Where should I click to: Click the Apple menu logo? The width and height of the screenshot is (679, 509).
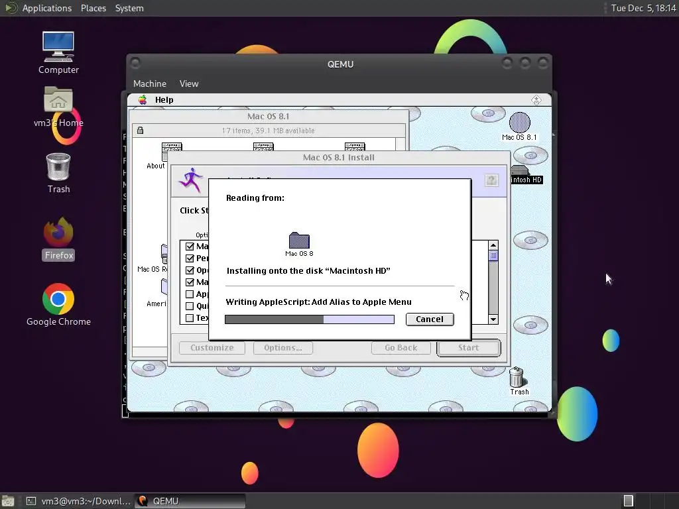pyautogui.click(x=143, y=100)
